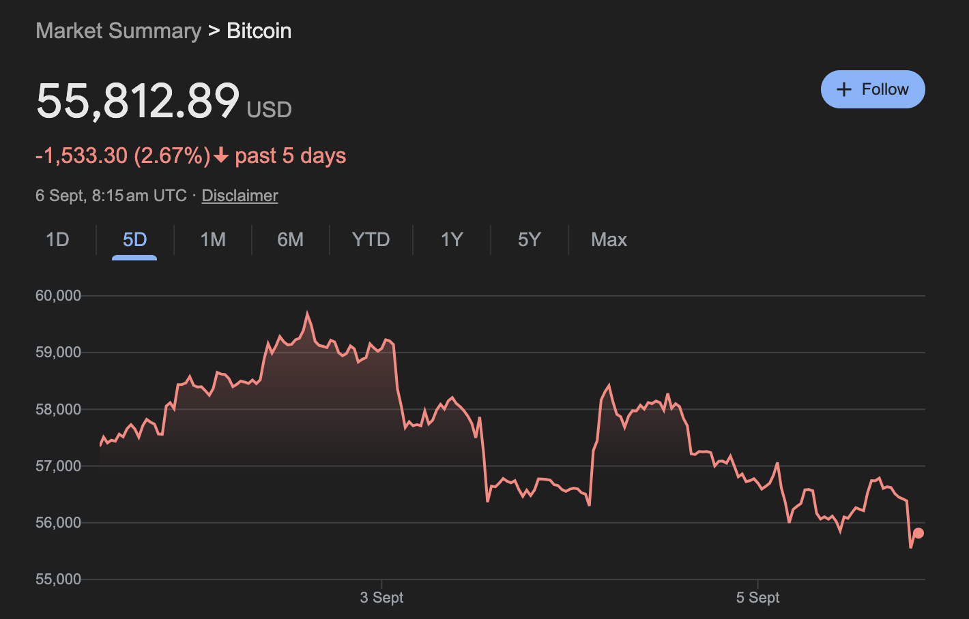Viewport: 969px width, 619px height.
Task: Click the 55,812.89 price value
Action: [138, 101]
